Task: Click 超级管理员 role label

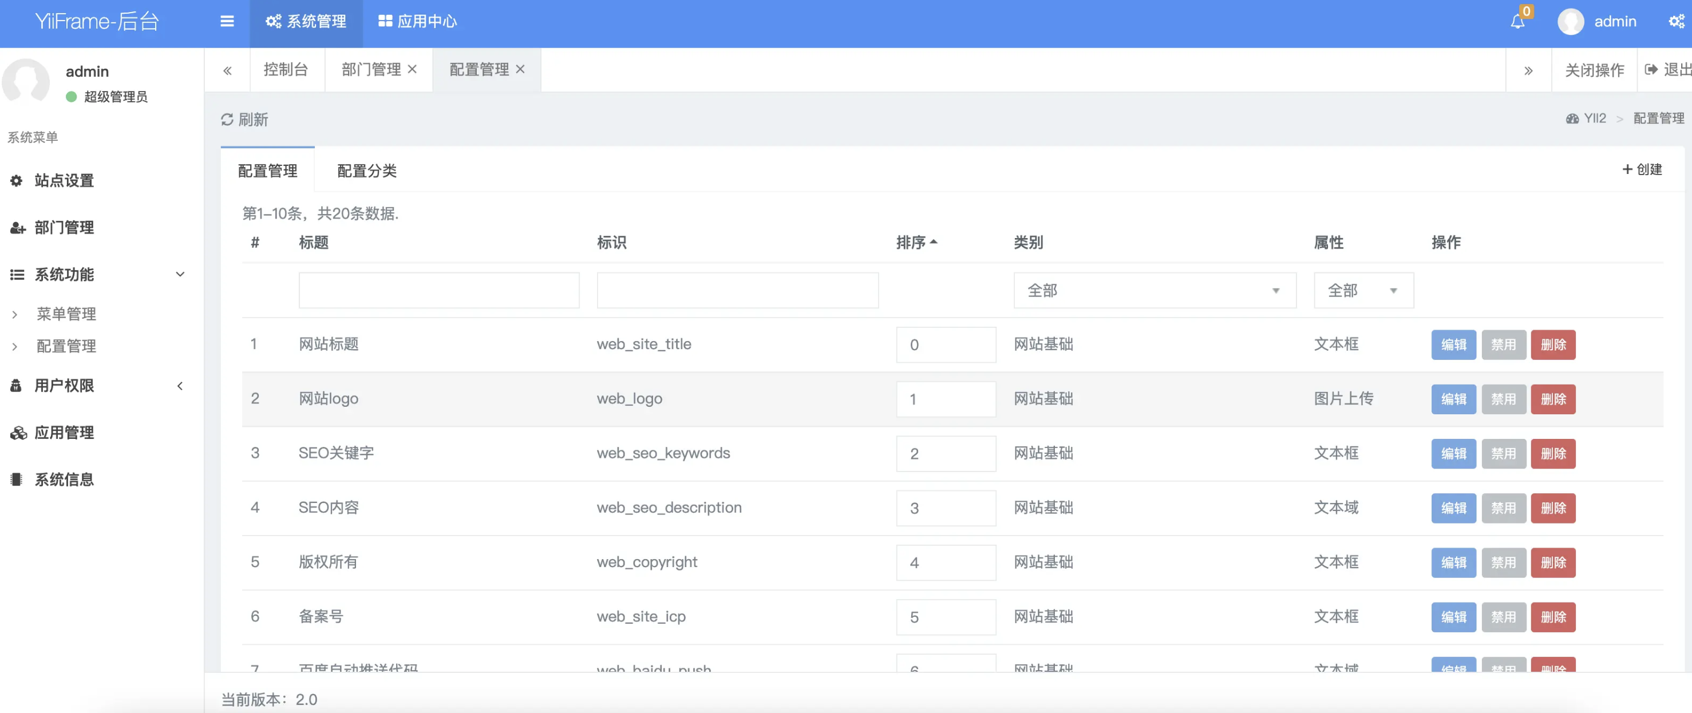Action: [x=116, y=97]
